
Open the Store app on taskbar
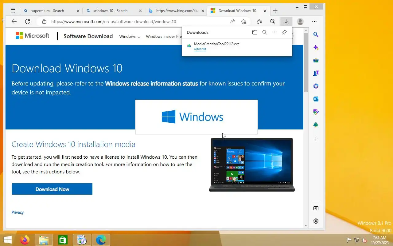click(63, 240)
